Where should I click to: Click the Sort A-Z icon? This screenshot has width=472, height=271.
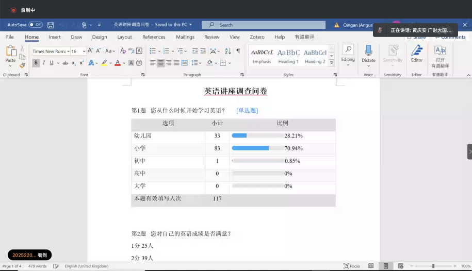pyautogui.click(x=227, y=51)
